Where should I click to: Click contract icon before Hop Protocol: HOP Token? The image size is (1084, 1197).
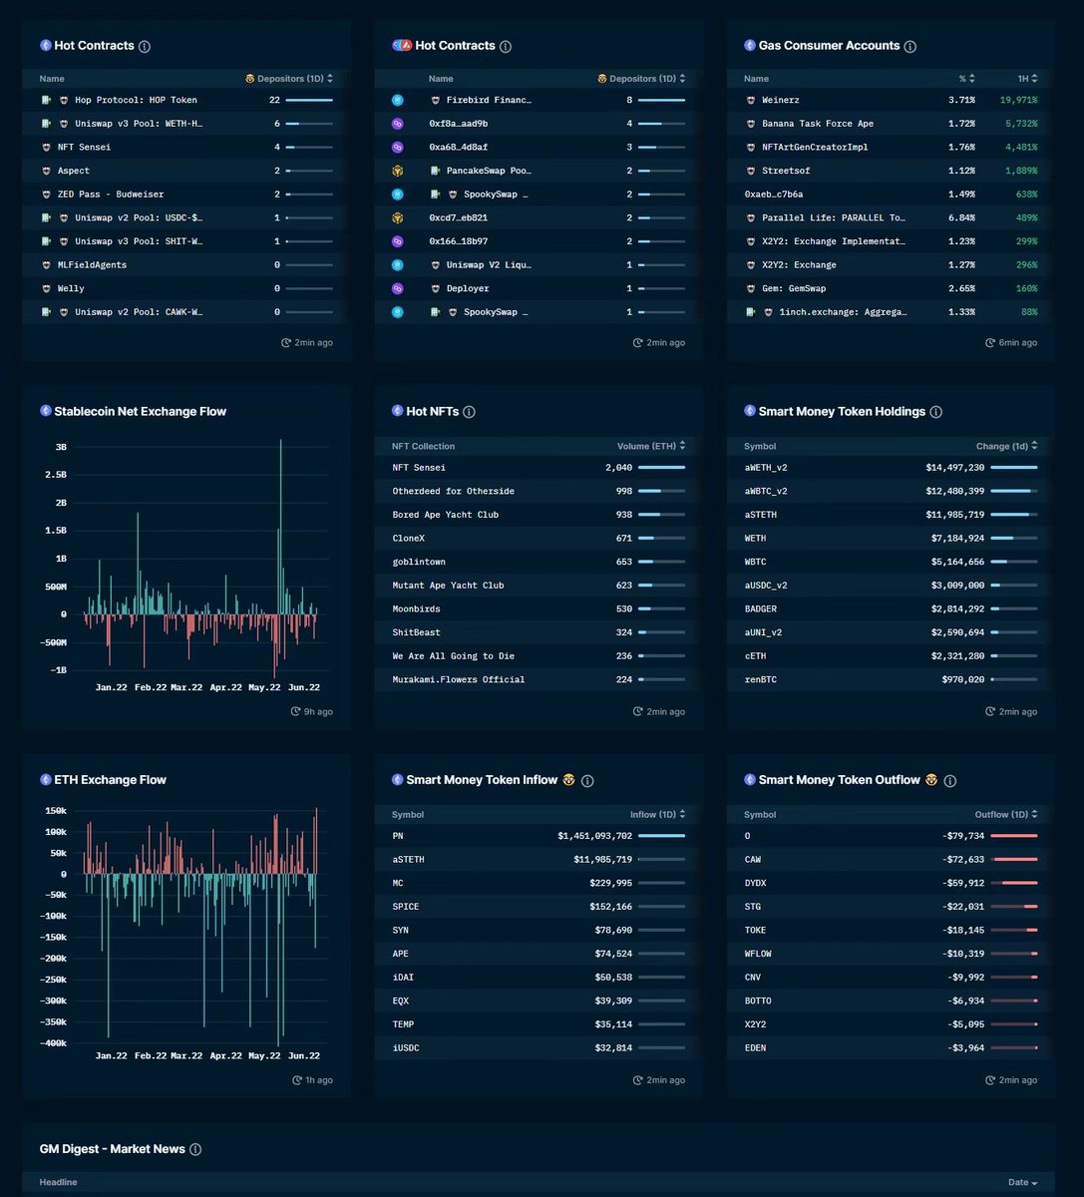click(46, 100)
